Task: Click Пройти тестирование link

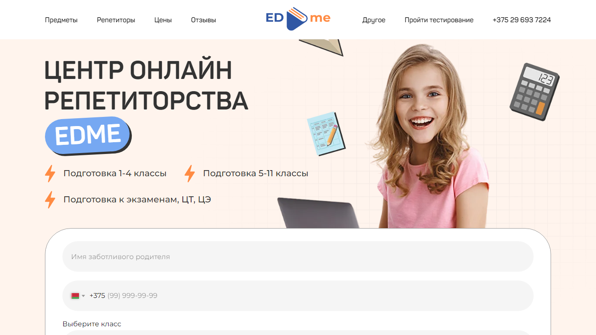Action: pos(439,20)
